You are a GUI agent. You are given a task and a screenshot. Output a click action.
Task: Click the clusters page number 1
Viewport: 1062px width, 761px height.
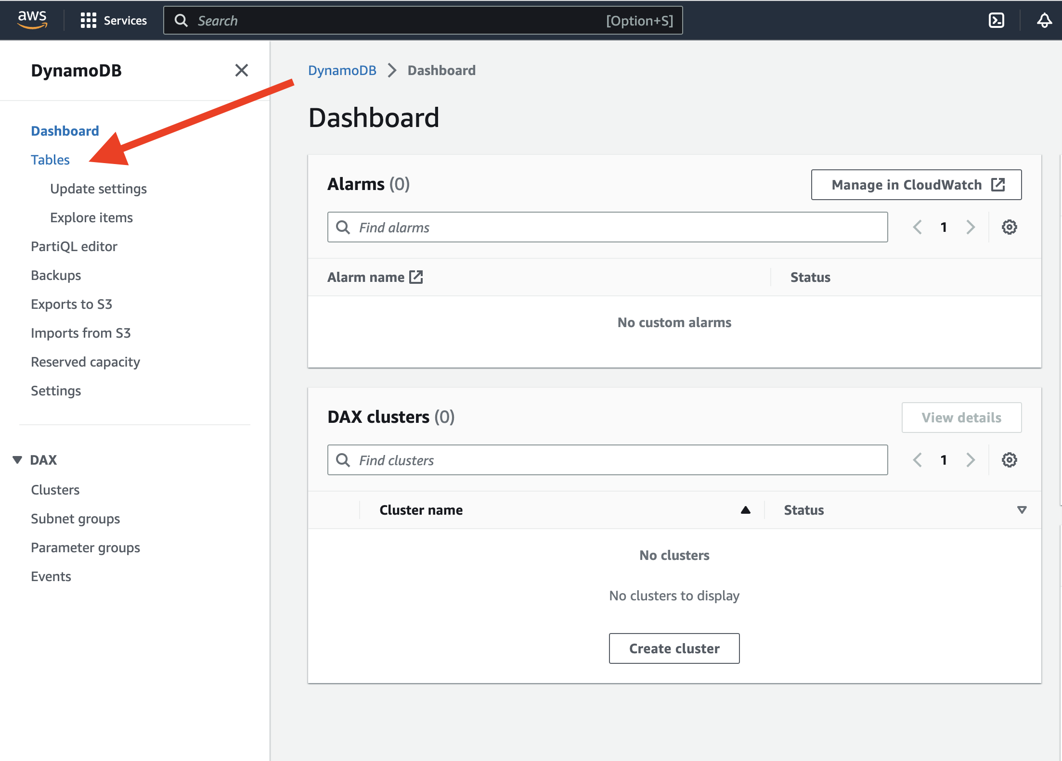[944, 460]
